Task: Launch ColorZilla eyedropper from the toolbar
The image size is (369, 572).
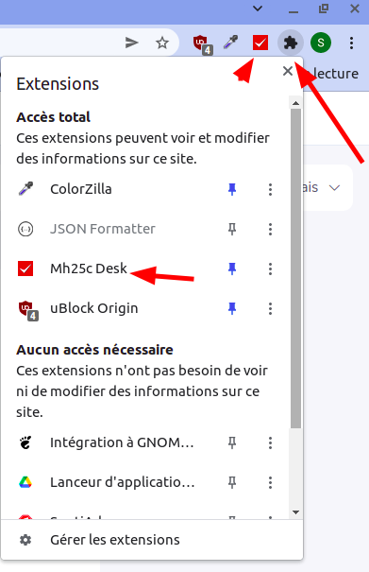Action: click(230, 43)
